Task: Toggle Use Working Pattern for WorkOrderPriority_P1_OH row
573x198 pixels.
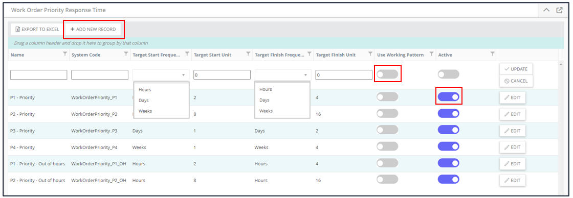Action: 387,163
